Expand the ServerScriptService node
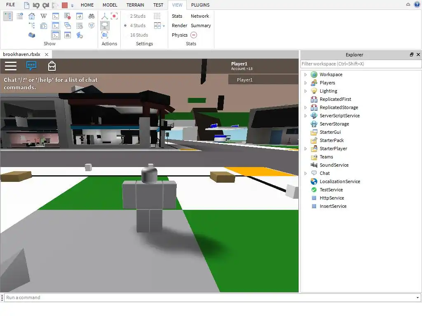The image size is (422, 316). tap(305, 116)
